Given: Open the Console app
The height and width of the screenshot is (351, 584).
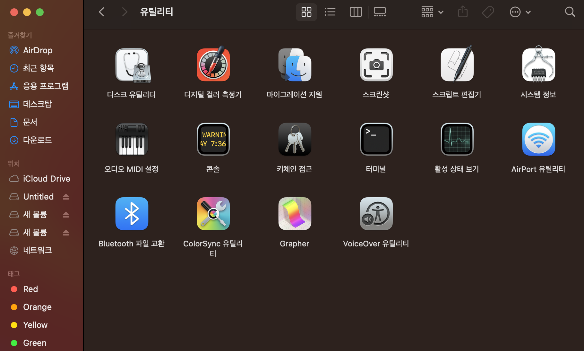Looking at the screenshot, I should (x=213, y=139).
